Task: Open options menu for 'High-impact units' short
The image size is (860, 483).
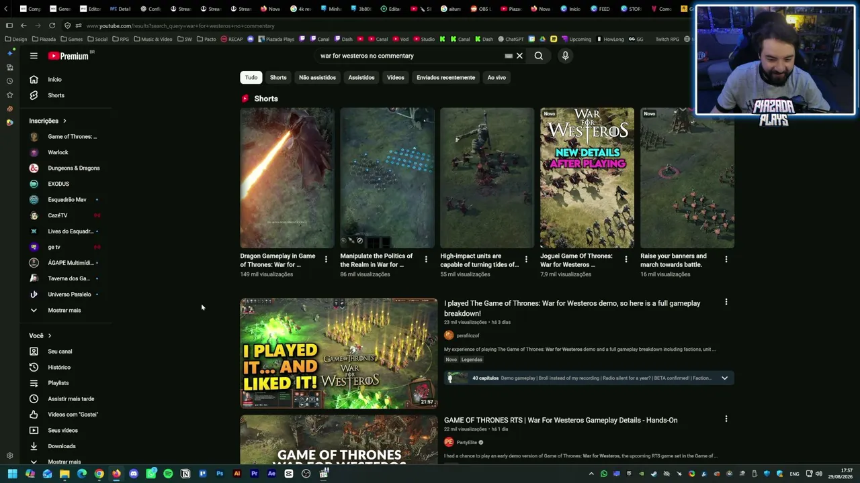Action: coord(526,259)
